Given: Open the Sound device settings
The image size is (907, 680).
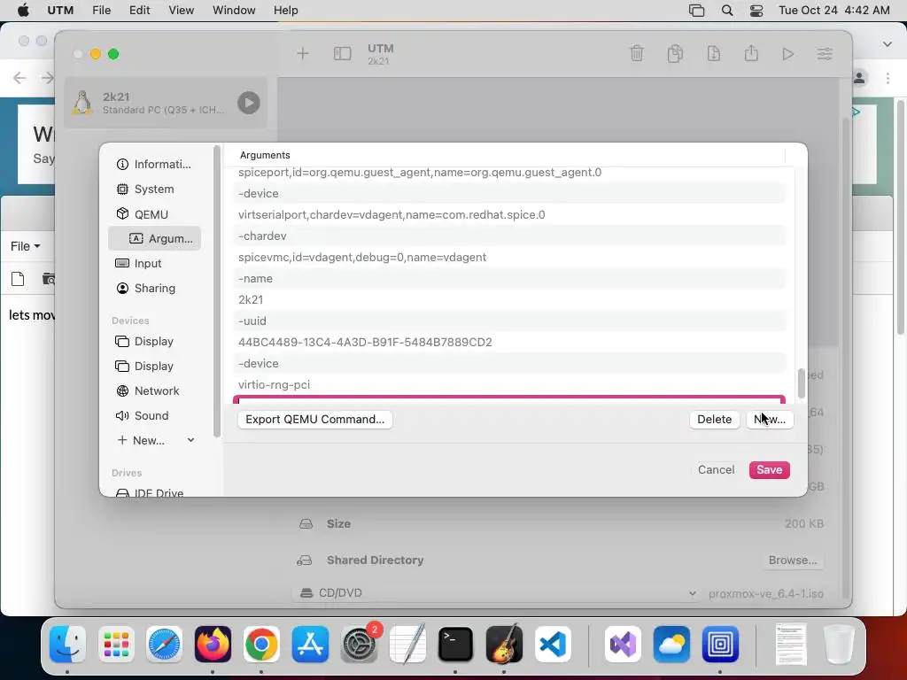Looking at the screenshot, I should (154, 416).
